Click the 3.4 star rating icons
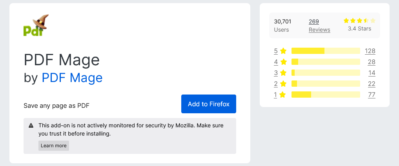 (x=359, y=21)
